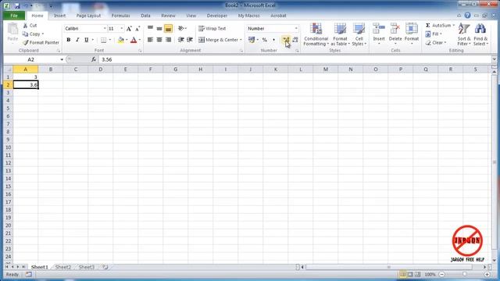Toggle underline formatting

(86, 40)
